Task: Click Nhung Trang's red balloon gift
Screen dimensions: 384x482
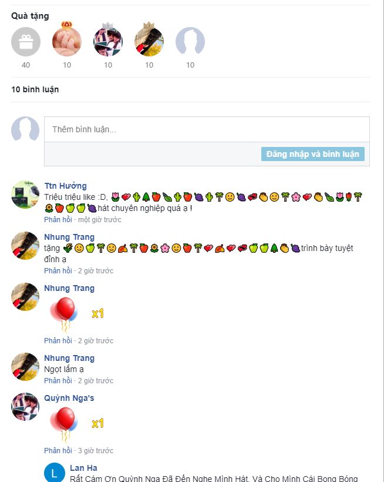Action: tap(64, 314)
